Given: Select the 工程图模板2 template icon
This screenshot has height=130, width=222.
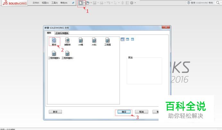Looking at the screenshot, I should click(x=67, y=55).
